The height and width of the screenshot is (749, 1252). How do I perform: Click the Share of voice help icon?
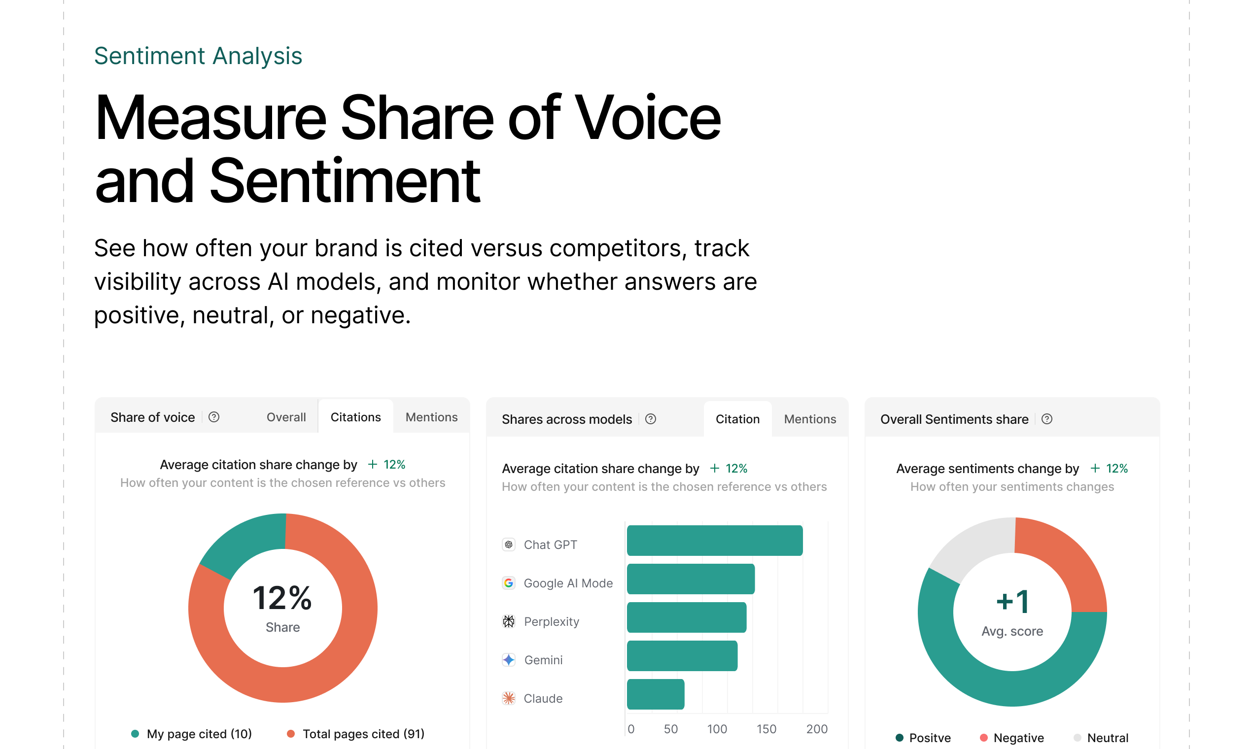(x=214, y=417)
